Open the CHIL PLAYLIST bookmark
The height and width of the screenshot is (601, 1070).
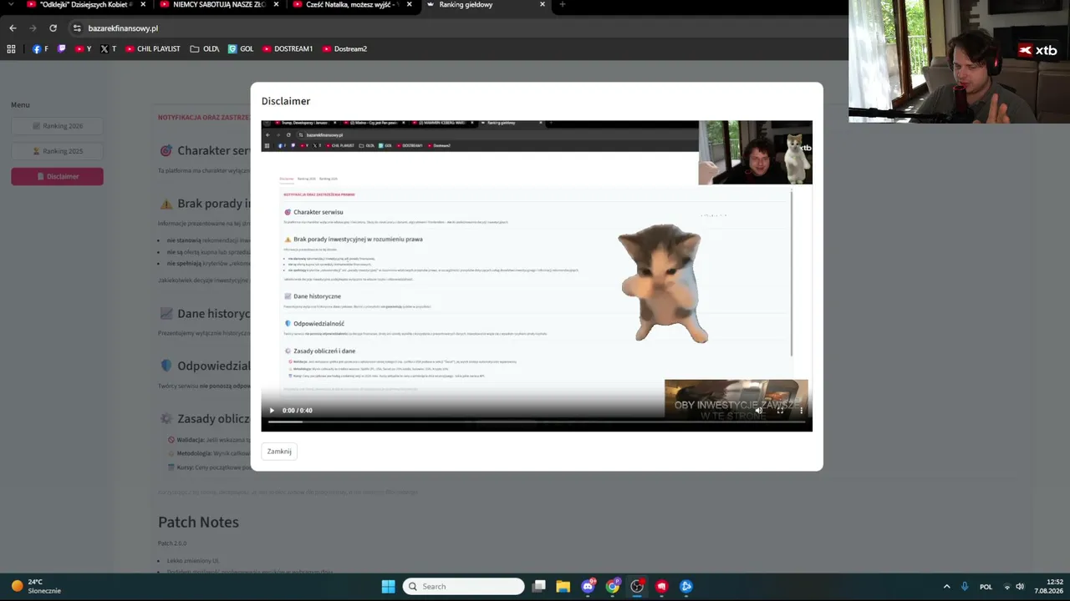(153, 49)
